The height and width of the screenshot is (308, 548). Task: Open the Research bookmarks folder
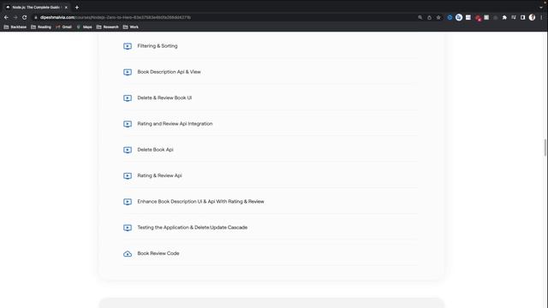(108, 27)
